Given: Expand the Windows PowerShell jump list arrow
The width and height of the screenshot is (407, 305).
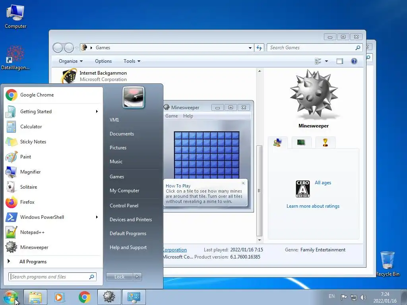Looking at the screenshot, I should click(x=97, y=217).
